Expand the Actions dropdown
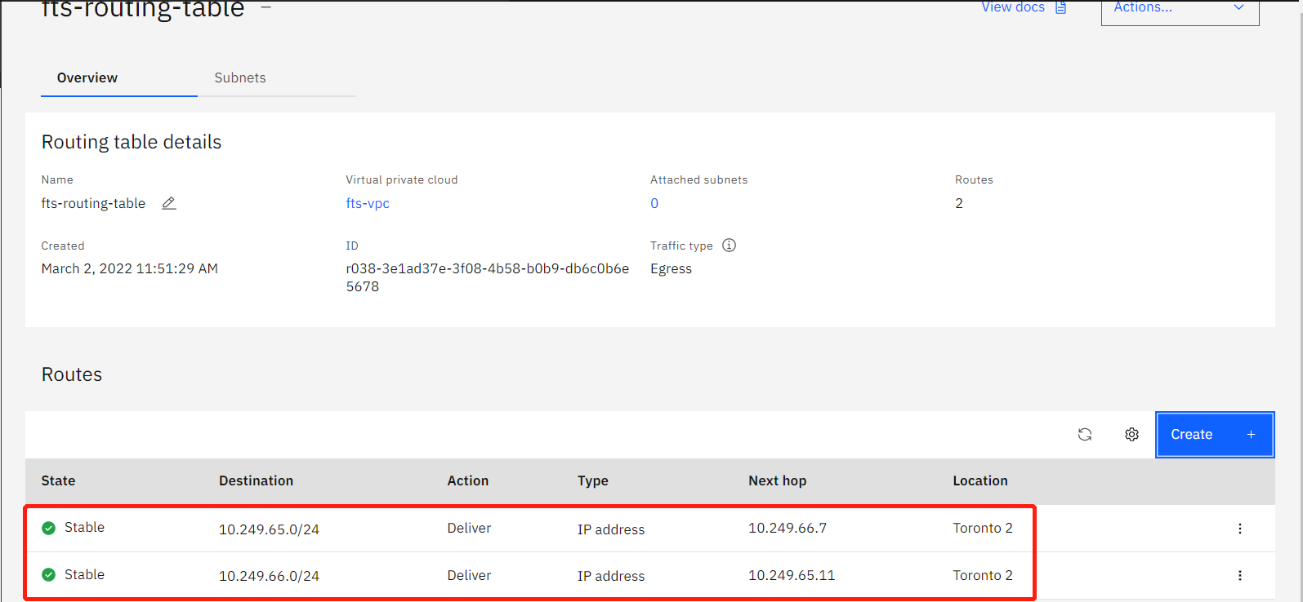The image size is (1303, 602). pos(1180,10)
